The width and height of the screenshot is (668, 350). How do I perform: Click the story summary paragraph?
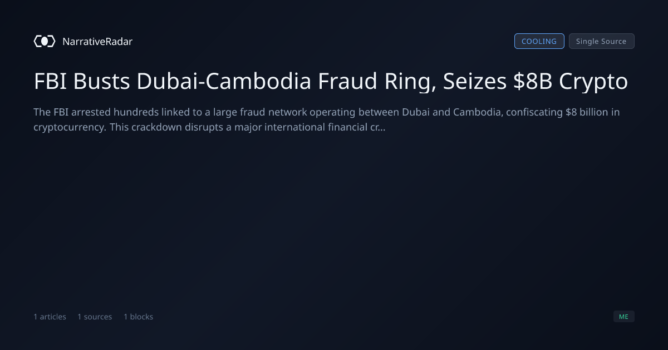[327, 119]
